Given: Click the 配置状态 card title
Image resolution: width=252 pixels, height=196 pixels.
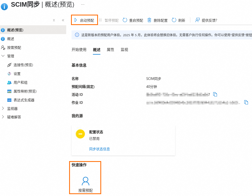Looking at the screenshot, I should coord(96,132).
